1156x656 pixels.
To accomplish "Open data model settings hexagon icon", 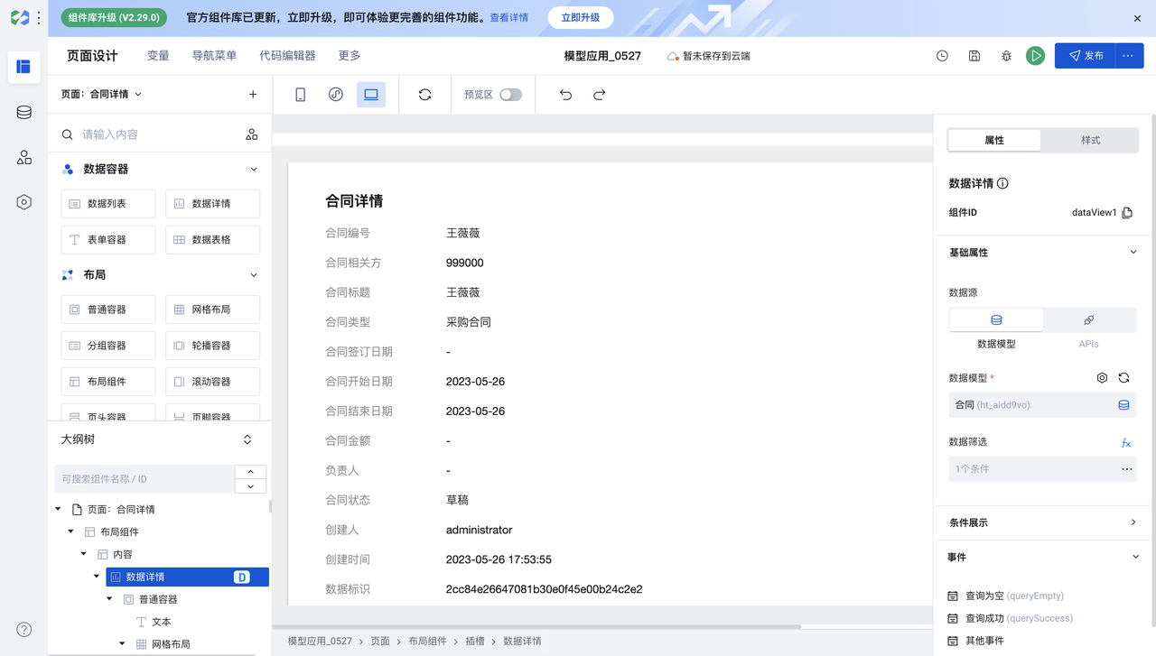I will (1102, 378).
